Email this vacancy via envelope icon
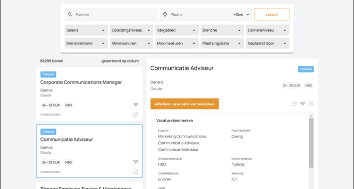Screen dimensions: 354x189 (294, 104)
